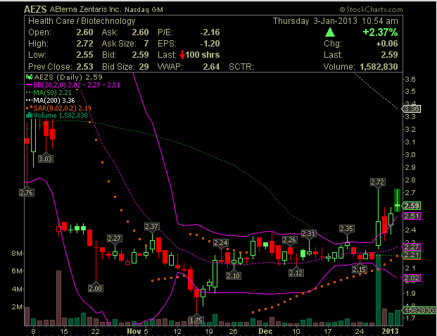The width and height of the screenshot is (437, 336).
Task: Click the candlestick icon before AEZS (Daily)
Action: tap(29, 77)
